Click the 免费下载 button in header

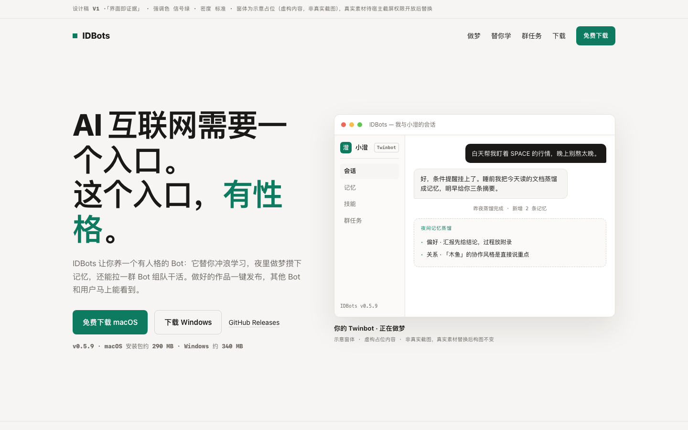point(596,36)
